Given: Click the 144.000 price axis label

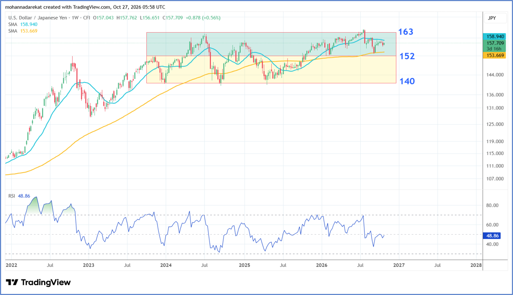Looking at the screenshot, I should 495,75.
